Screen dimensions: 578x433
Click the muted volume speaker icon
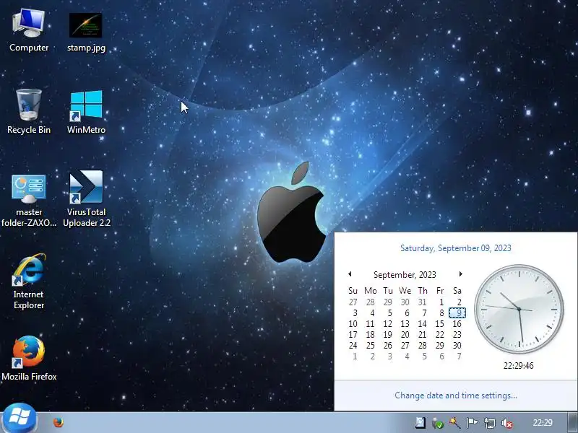[507, 423]
